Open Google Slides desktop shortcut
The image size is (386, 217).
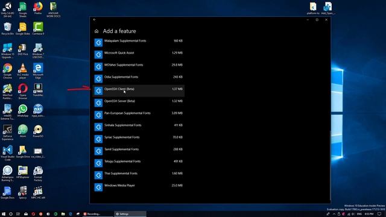(23, 29)
